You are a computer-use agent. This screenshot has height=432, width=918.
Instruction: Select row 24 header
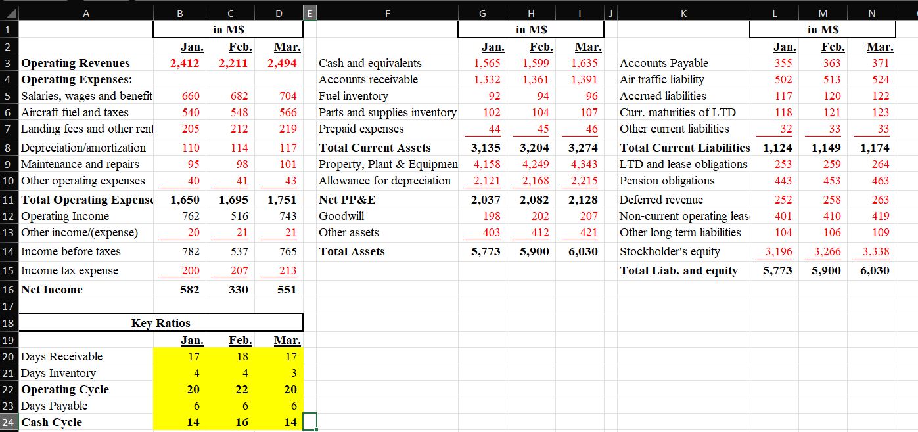(x=9, y=422)
